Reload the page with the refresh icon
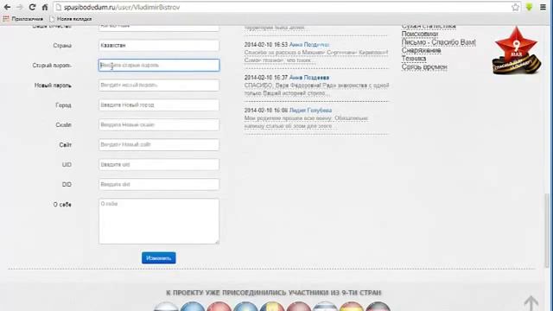This screenshot has height=311, width=553. point(32,7)
